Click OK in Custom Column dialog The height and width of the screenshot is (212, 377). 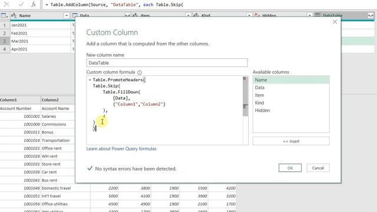[x=290, y=168]
